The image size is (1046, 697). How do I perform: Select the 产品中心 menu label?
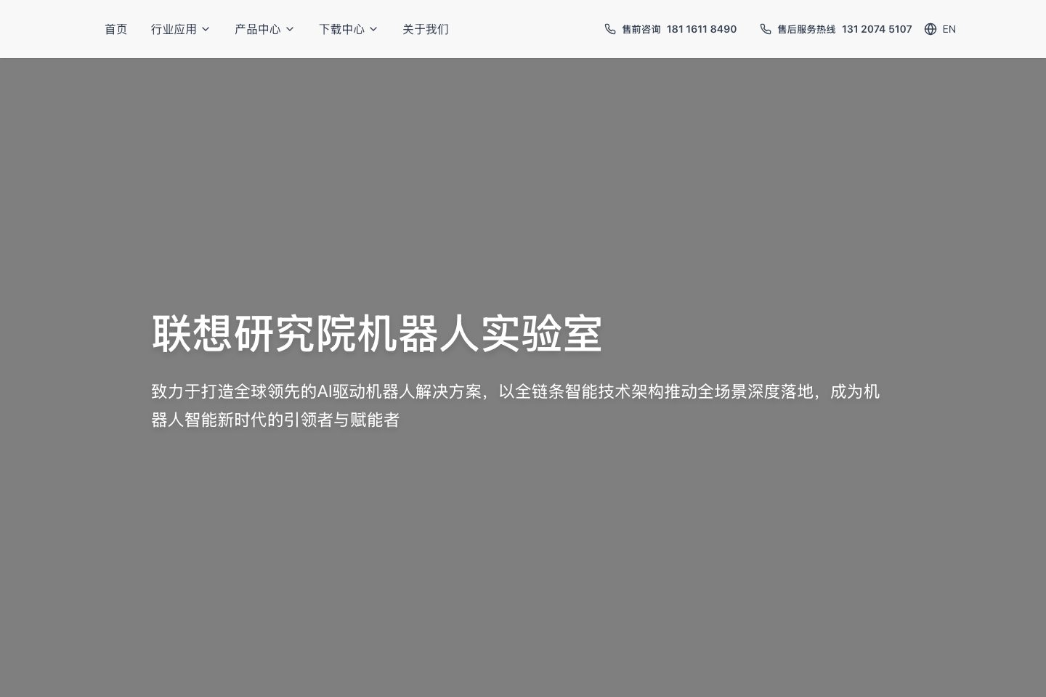point(257,29)
